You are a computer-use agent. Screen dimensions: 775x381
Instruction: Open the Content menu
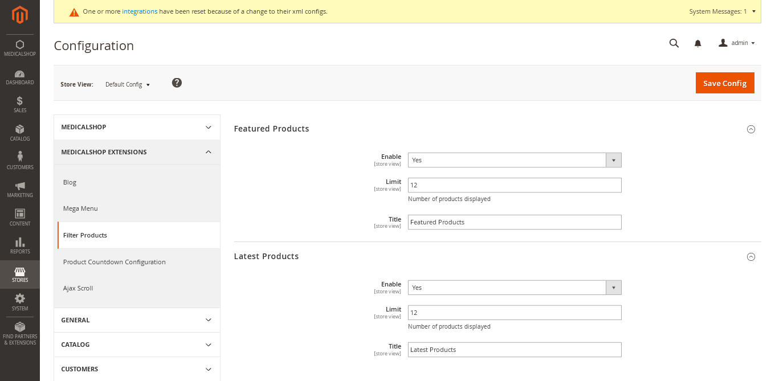tap(20, 218)
